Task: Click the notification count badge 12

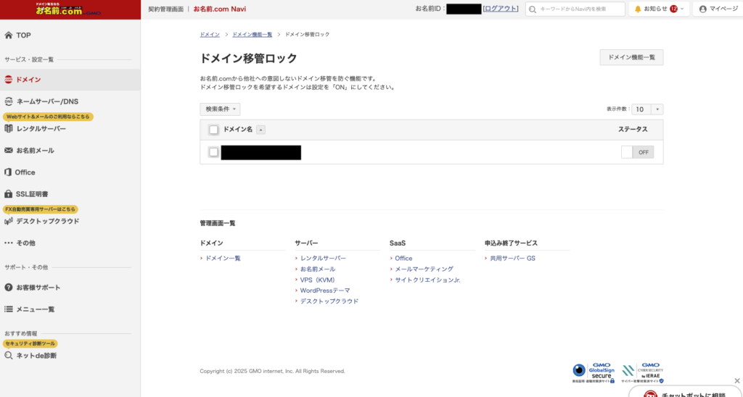Action: [x=673, y=9]
